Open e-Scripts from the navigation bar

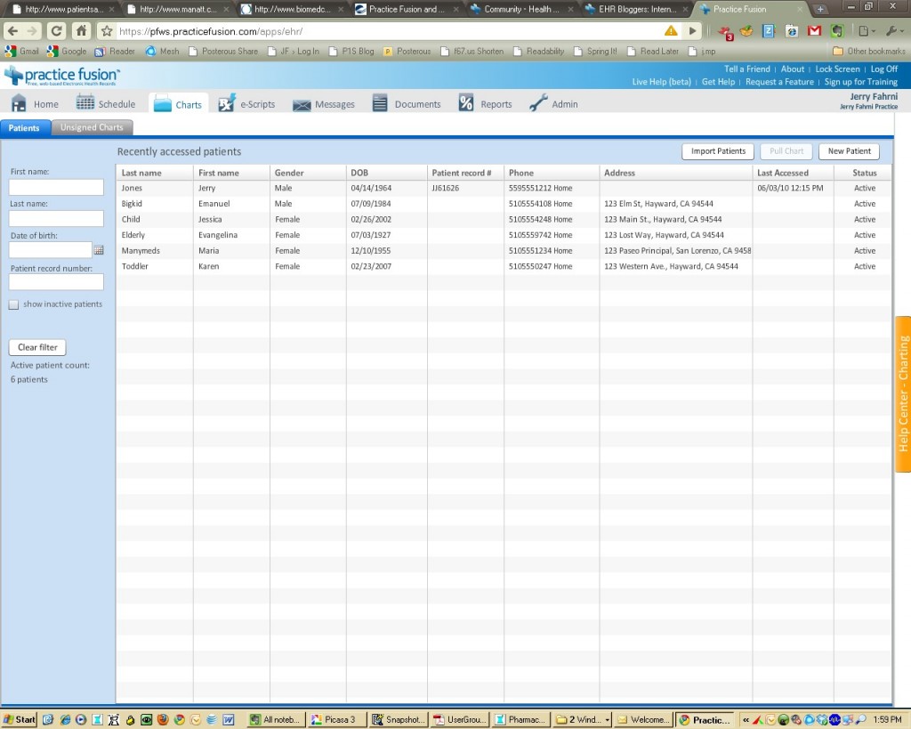(227, 102)
